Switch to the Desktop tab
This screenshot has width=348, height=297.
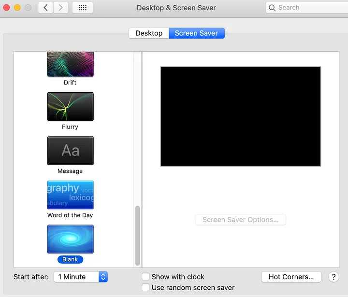[149, 33]
